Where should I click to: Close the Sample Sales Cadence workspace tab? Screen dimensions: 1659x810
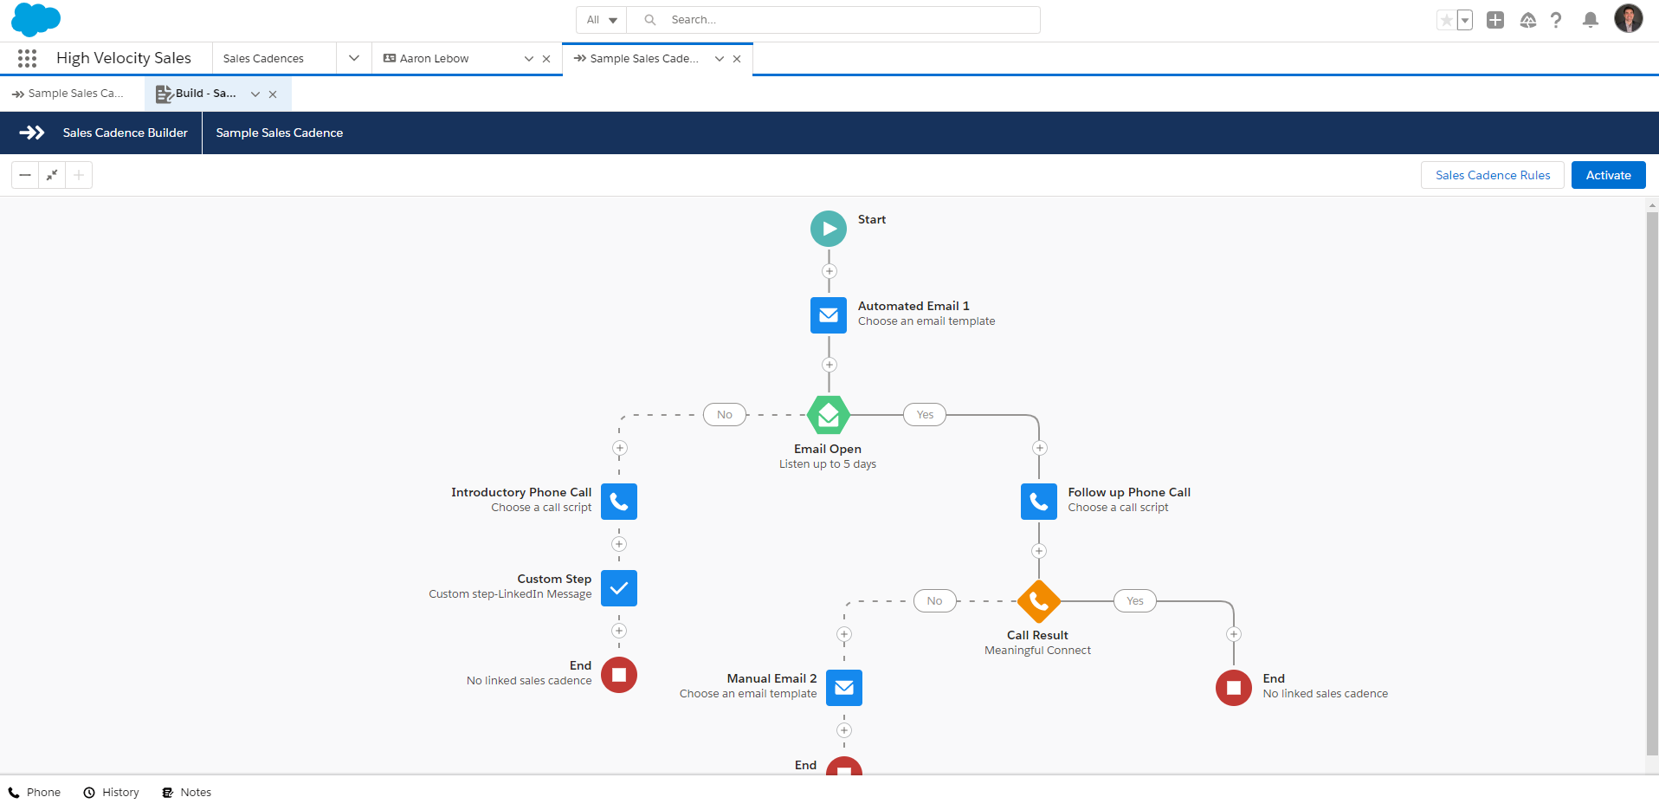(x=737, y=59)
